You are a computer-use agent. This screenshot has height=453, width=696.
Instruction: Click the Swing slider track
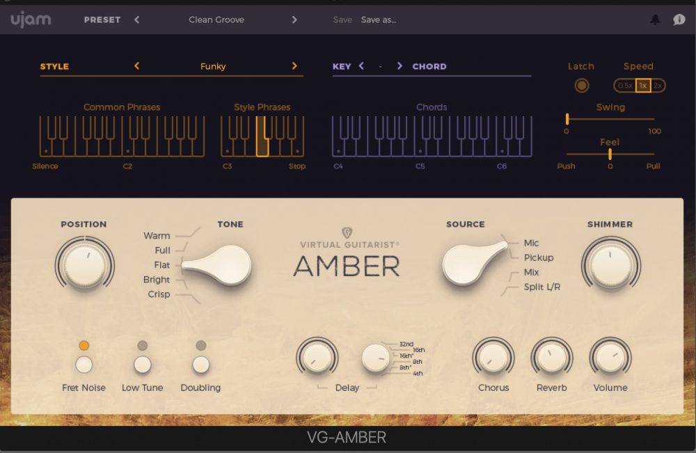pos(610,119)
